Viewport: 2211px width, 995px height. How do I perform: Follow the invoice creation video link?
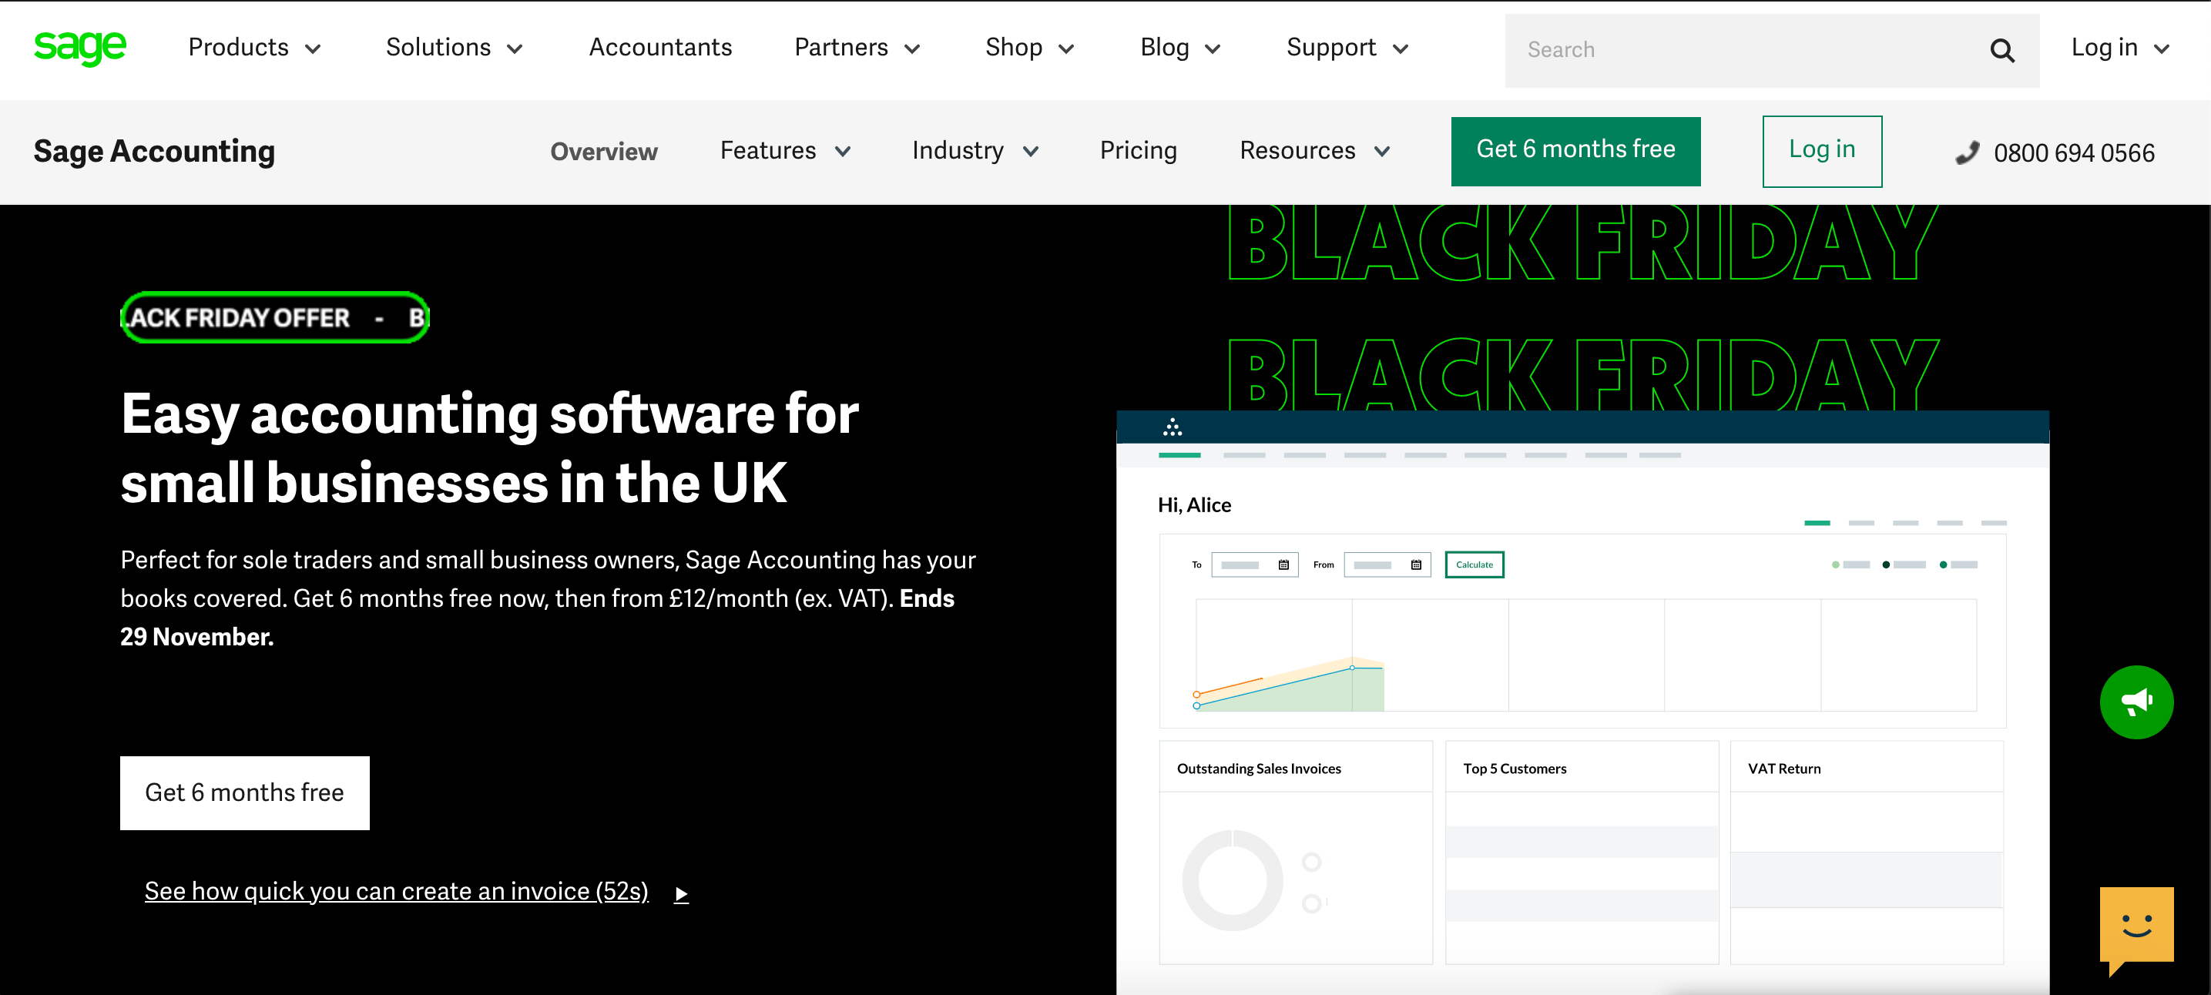(x=396, y=890)
